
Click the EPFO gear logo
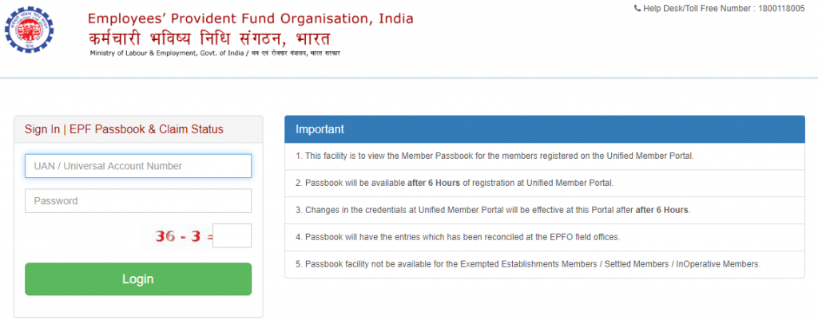30,30
